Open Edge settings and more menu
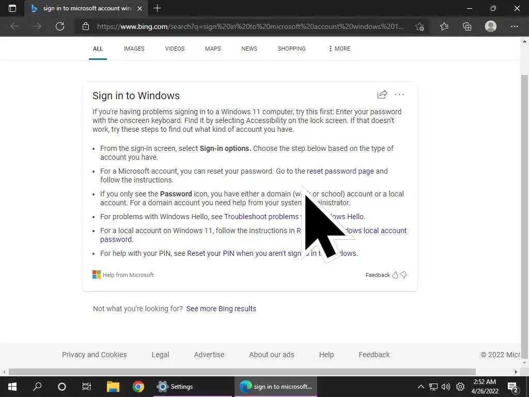 point(514,26)
